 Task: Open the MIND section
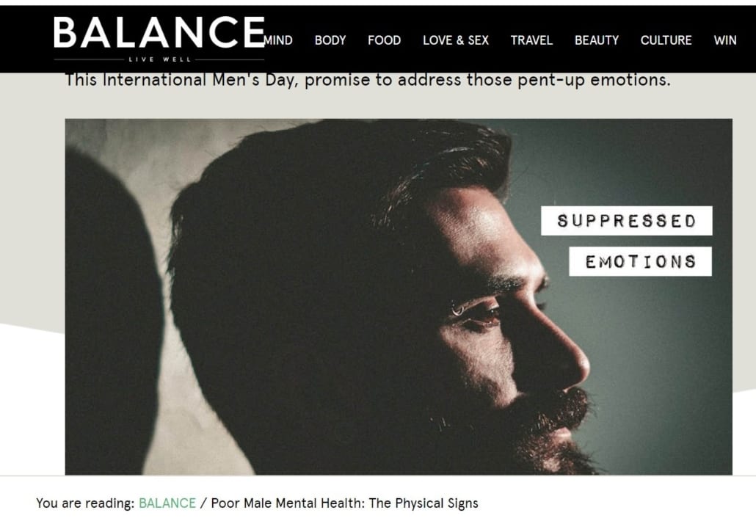click(x=278, y=40)
